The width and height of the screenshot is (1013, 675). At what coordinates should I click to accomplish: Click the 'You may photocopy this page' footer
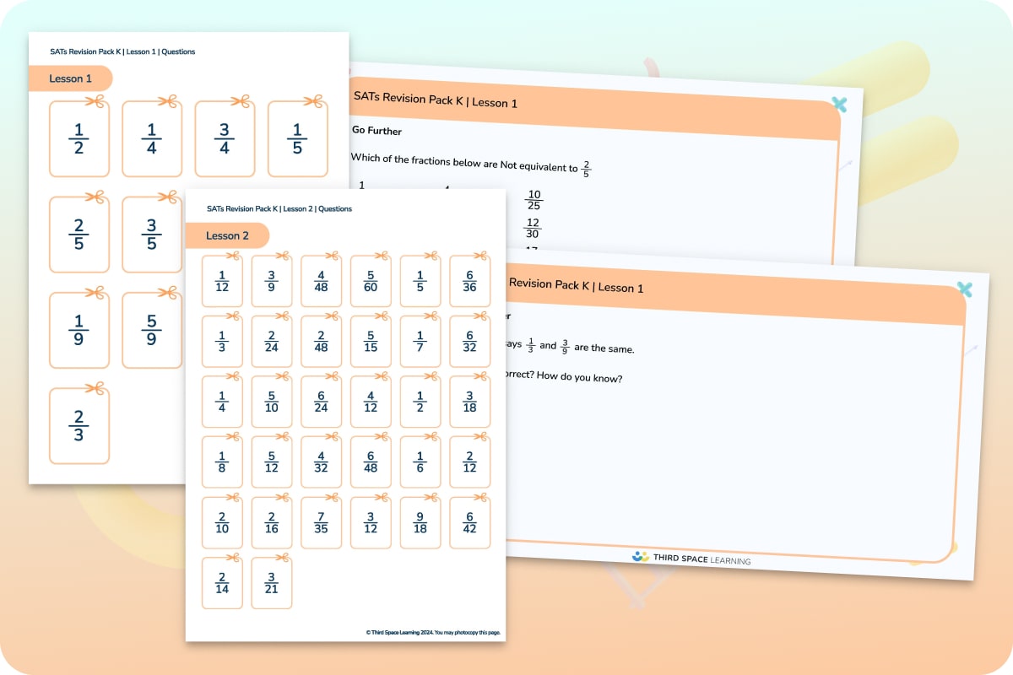tap(468, 632)
